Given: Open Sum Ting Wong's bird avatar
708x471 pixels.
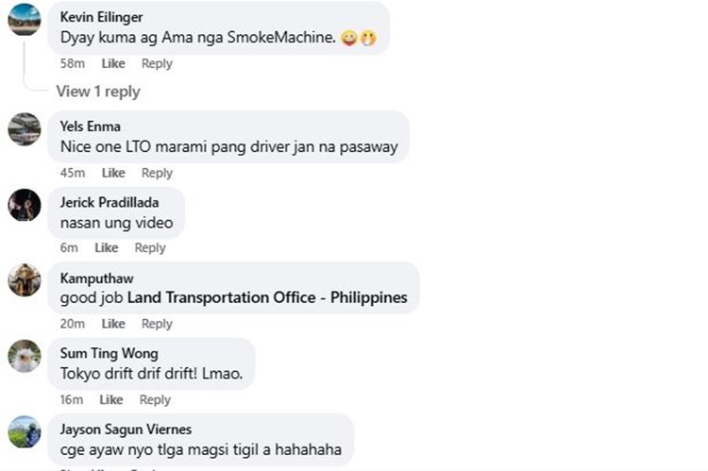Looking at the screenshot, I should (x=25, y=356).
